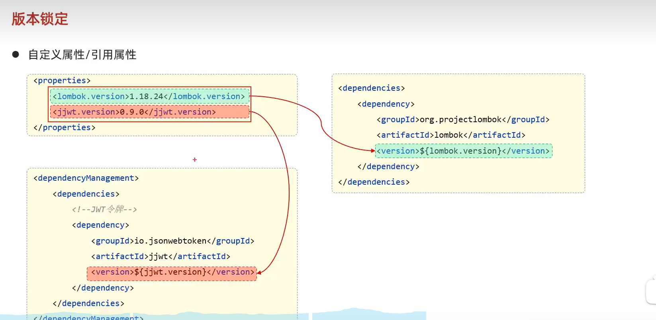This screenshot has height=320, width=656.
Task: Click "<dependencies>" inside the dependencyManagement block
Action: tap(86, 194)
